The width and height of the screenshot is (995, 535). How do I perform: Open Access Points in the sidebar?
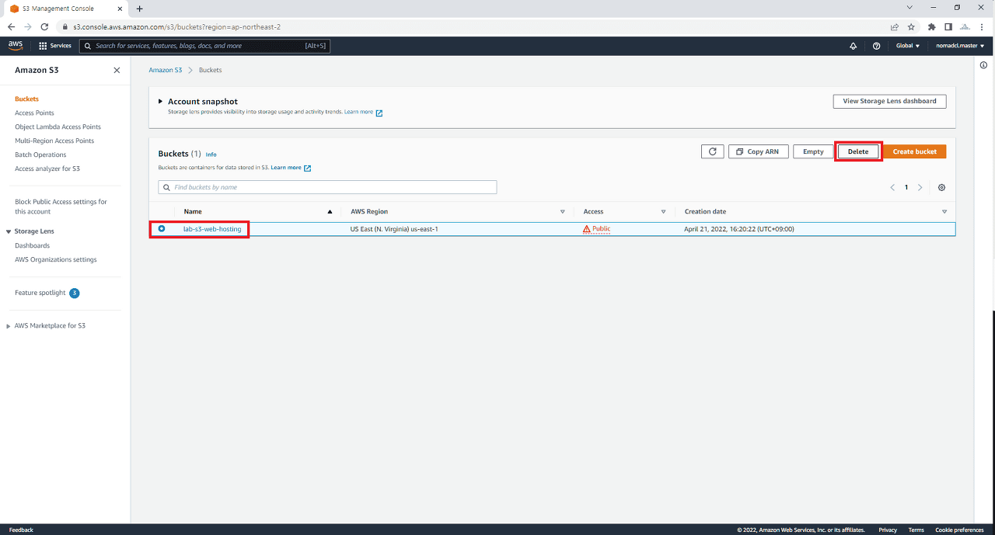[34, 113]
